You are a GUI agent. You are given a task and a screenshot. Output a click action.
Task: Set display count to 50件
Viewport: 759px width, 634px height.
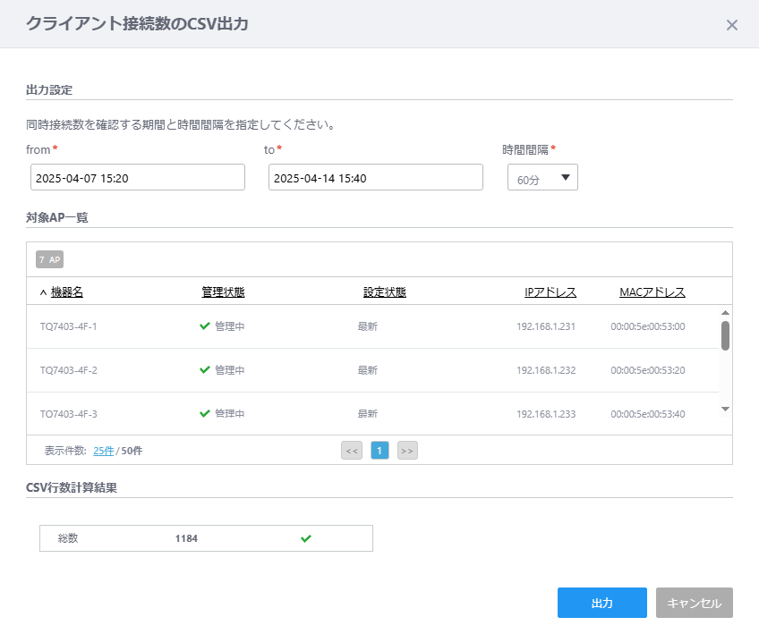click(x=132, y=451)
